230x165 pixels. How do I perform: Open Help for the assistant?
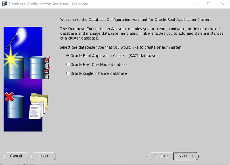point(44,156)
